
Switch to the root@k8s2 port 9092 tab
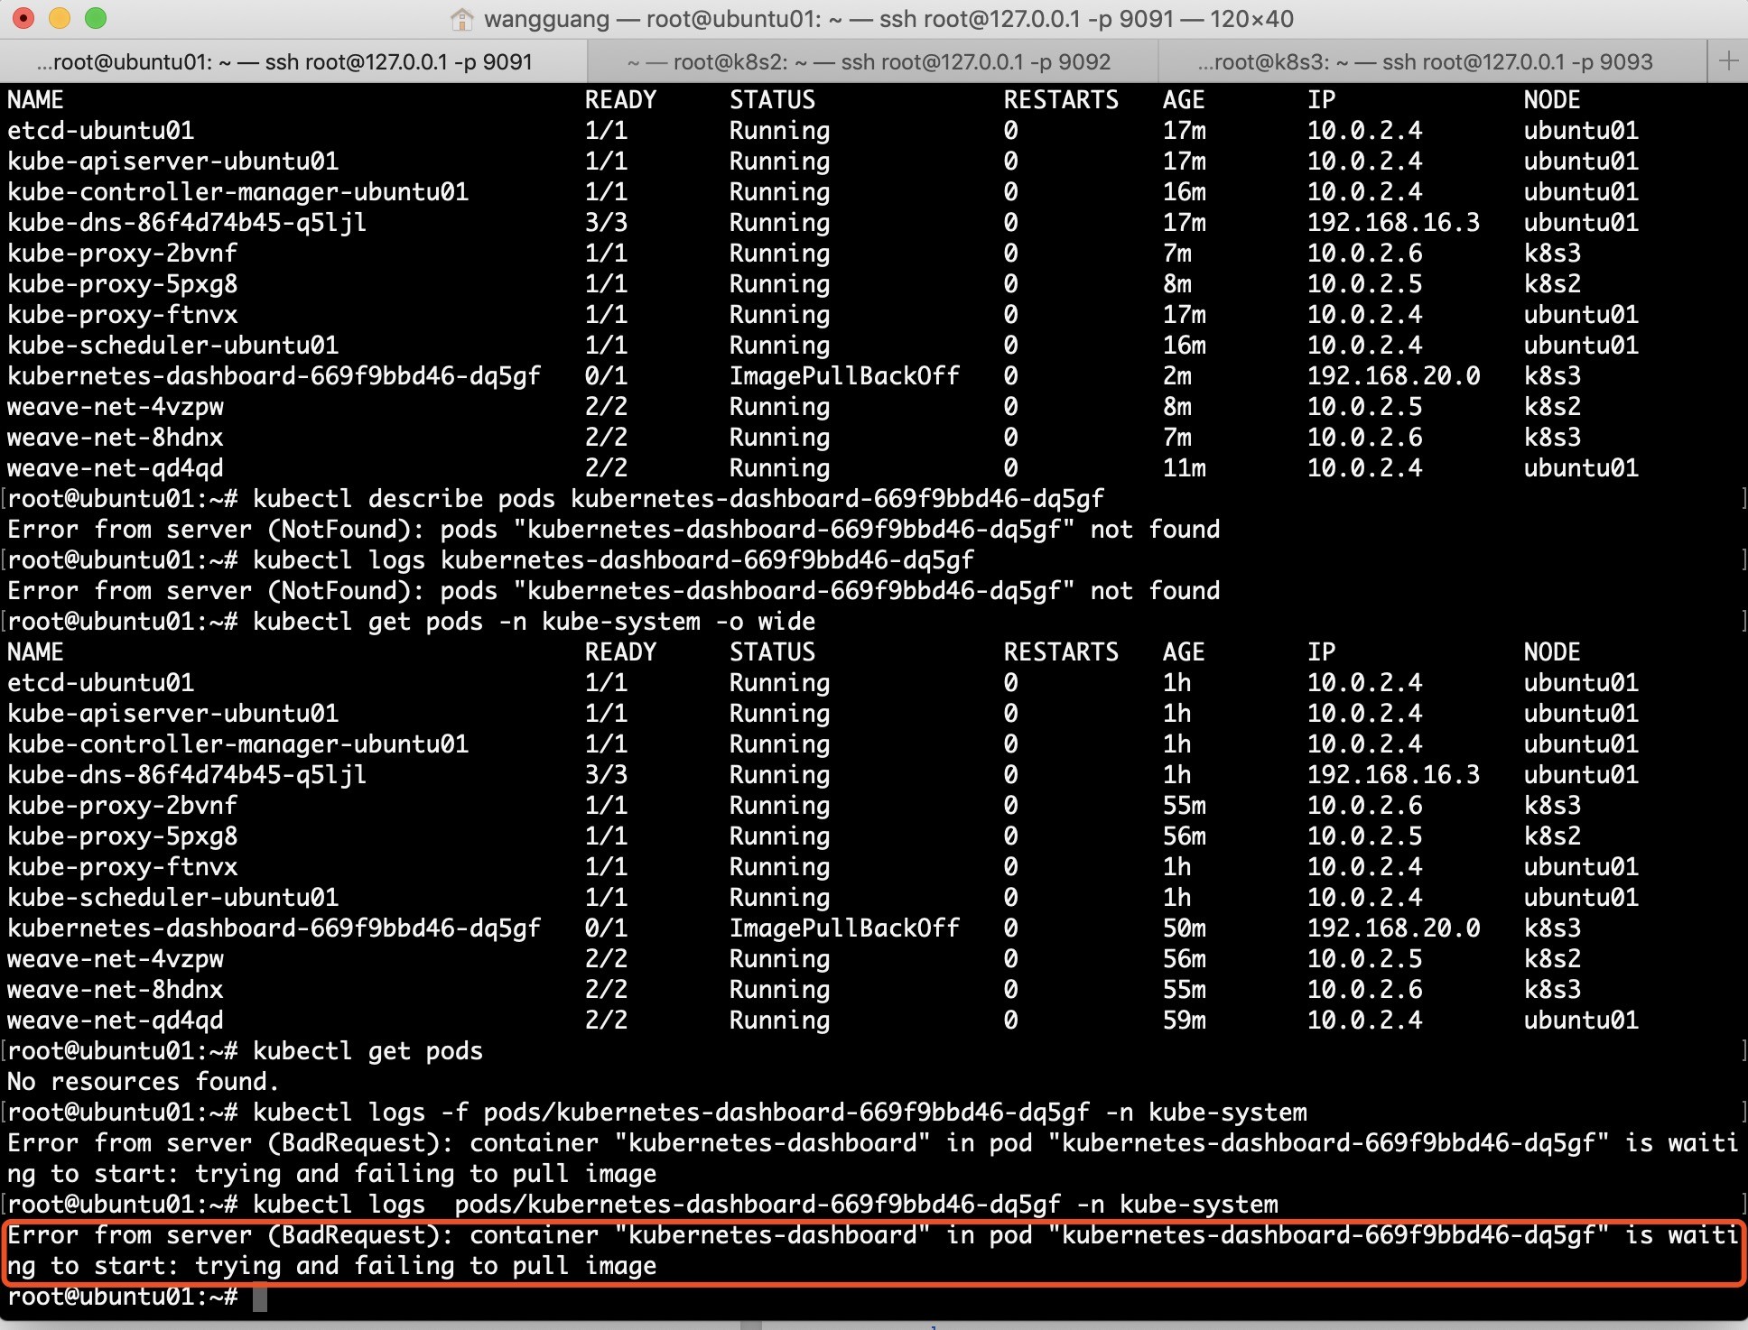click(872, 61)
